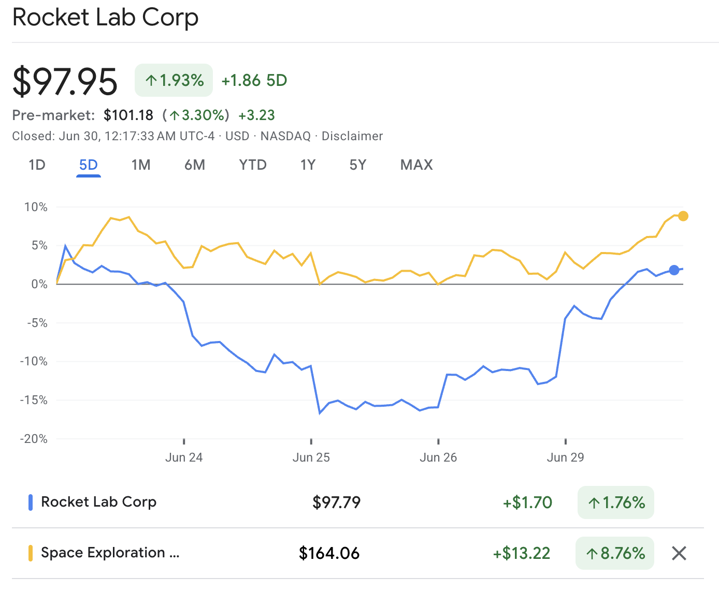Click the +$13.22 change value
Screen dimensions: 719x592
[x=522, y=553]
